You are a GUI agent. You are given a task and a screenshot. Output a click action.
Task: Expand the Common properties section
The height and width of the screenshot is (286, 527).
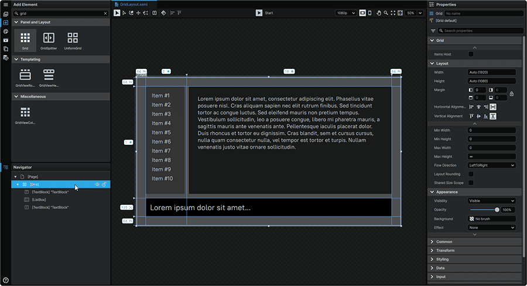tap(432, 242)
